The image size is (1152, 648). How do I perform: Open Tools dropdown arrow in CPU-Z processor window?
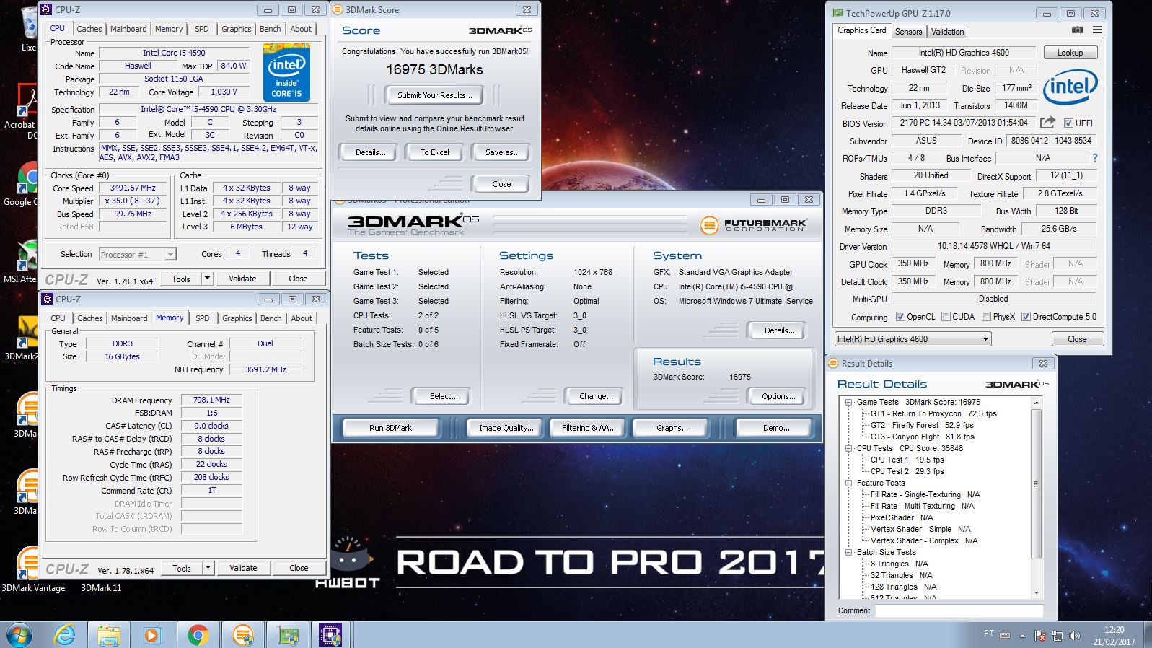pos(207,279)
